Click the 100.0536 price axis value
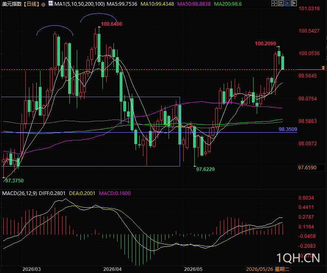Image resolution: width=327 pixels, height=273 pixels. tap(309, 53)
